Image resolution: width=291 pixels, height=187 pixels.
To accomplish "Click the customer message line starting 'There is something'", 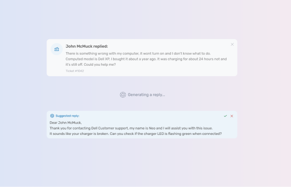I will [138, 53].
